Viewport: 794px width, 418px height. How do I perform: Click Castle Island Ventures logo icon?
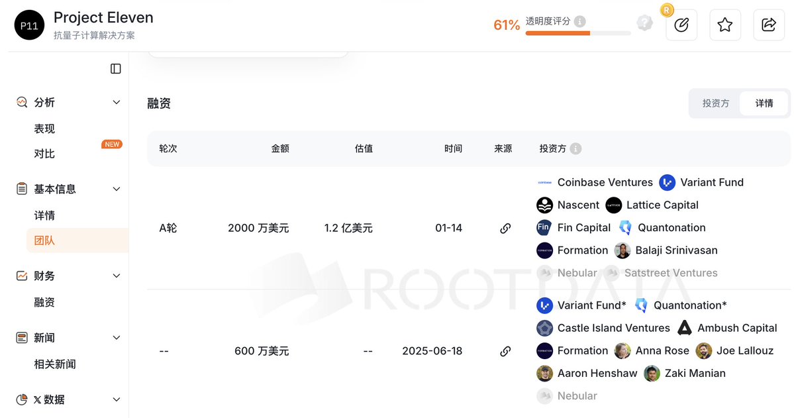pyautogui.click(x=544, y=328)
